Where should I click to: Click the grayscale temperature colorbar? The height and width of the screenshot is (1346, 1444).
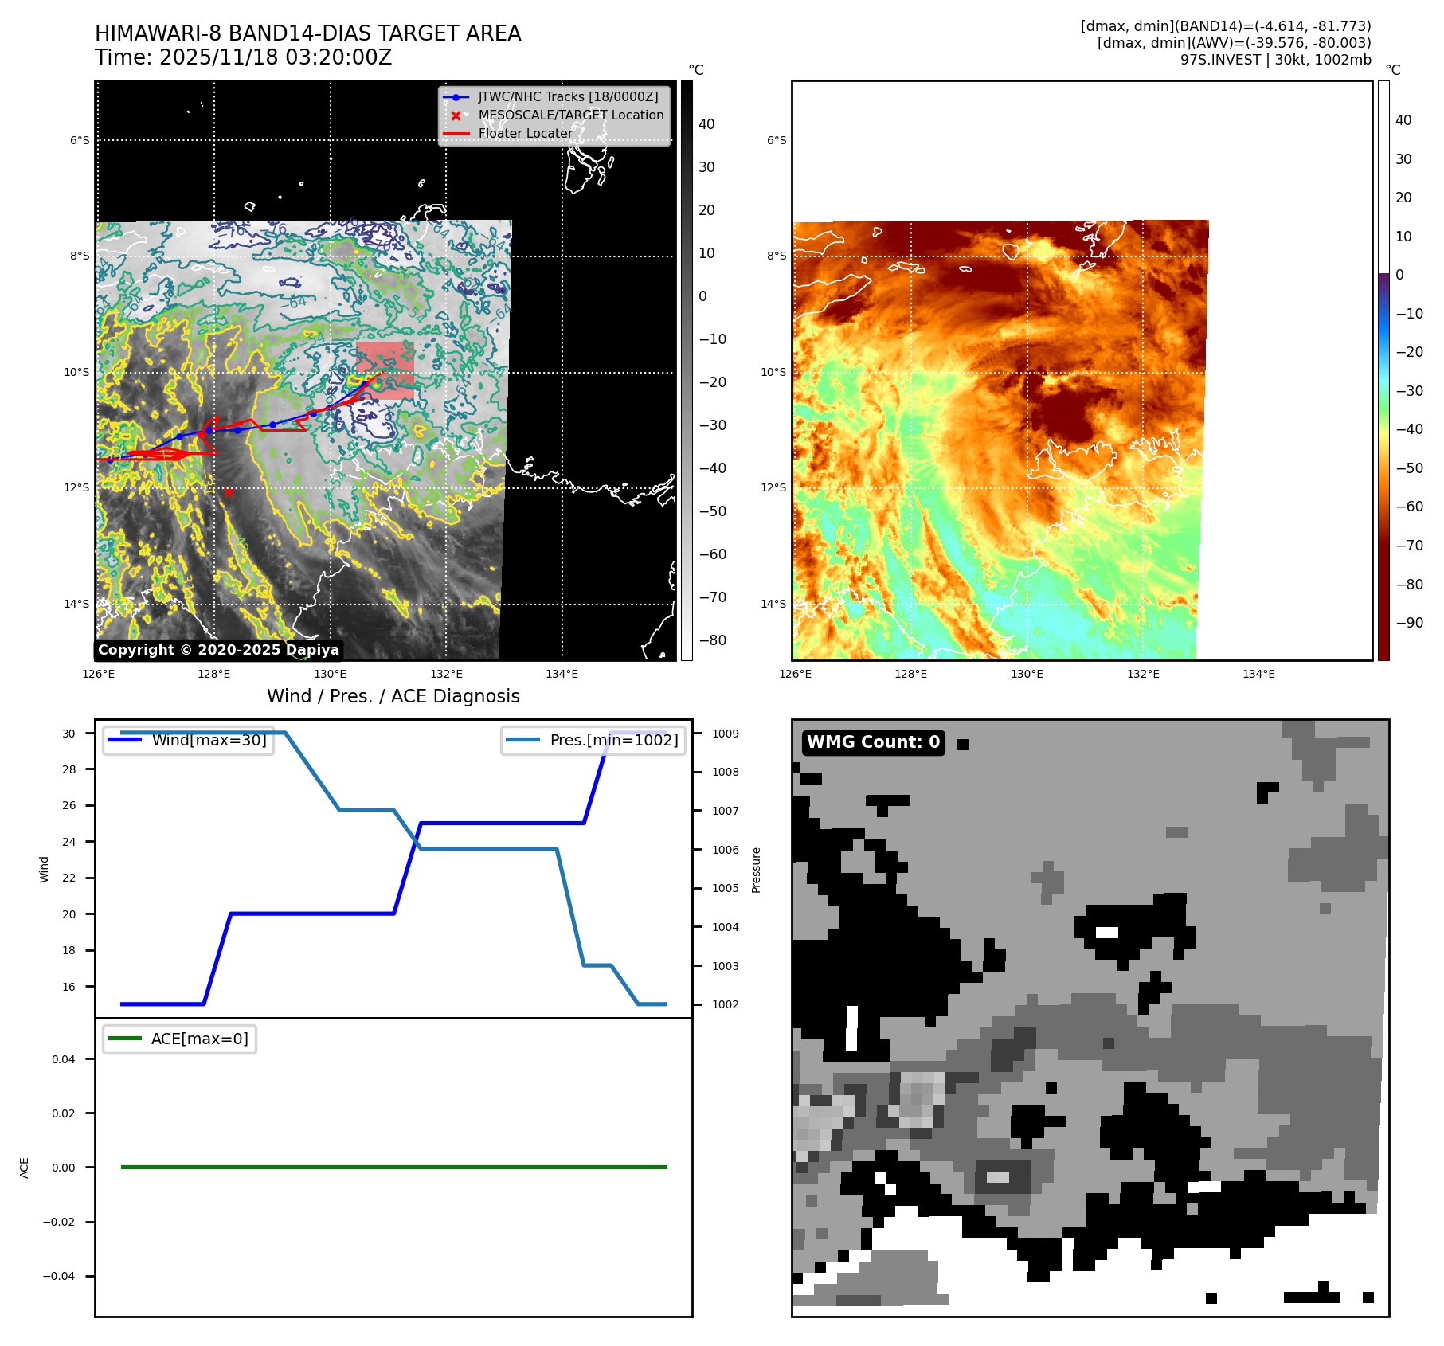[x=686, y=370]
